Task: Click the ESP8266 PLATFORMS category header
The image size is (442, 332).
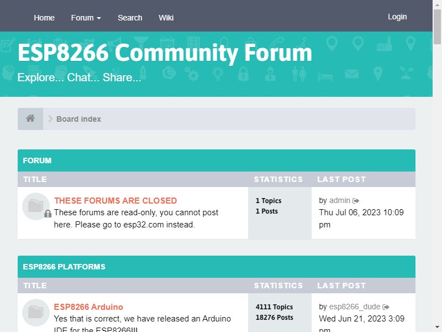Action: (64, 267)
